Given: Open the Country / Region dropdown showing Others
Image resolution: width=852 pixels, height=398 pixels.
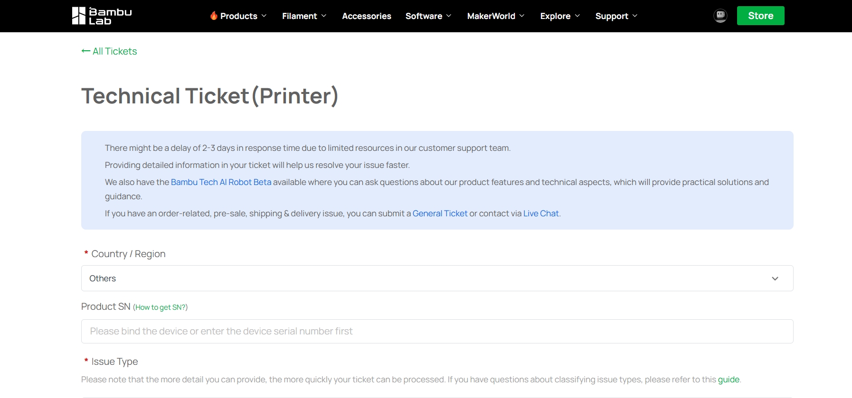Looking at the screenshot, I should click(x=437, y=278).
